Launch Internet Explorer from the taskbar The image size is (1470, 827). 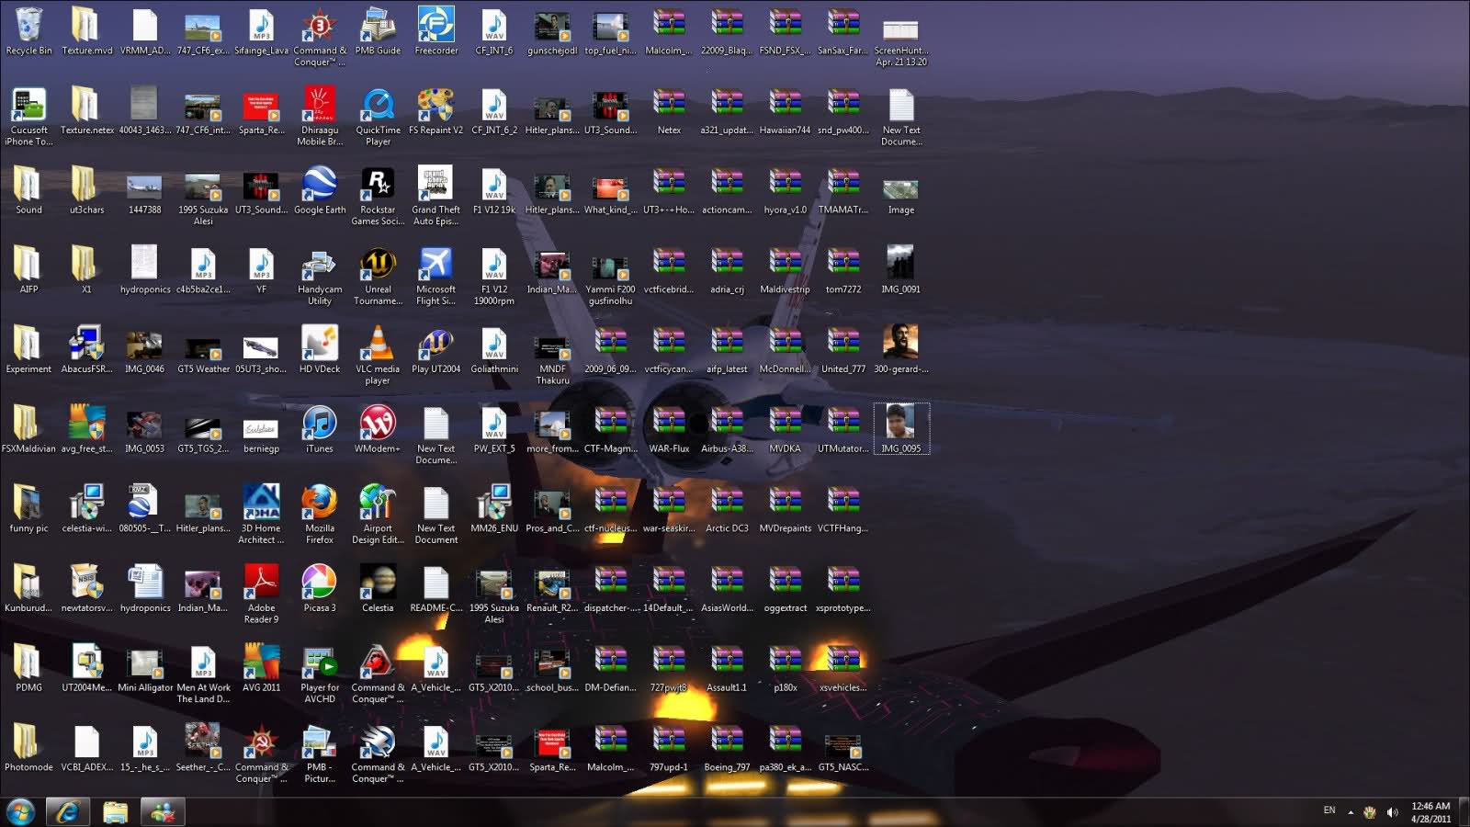(68, 812)
